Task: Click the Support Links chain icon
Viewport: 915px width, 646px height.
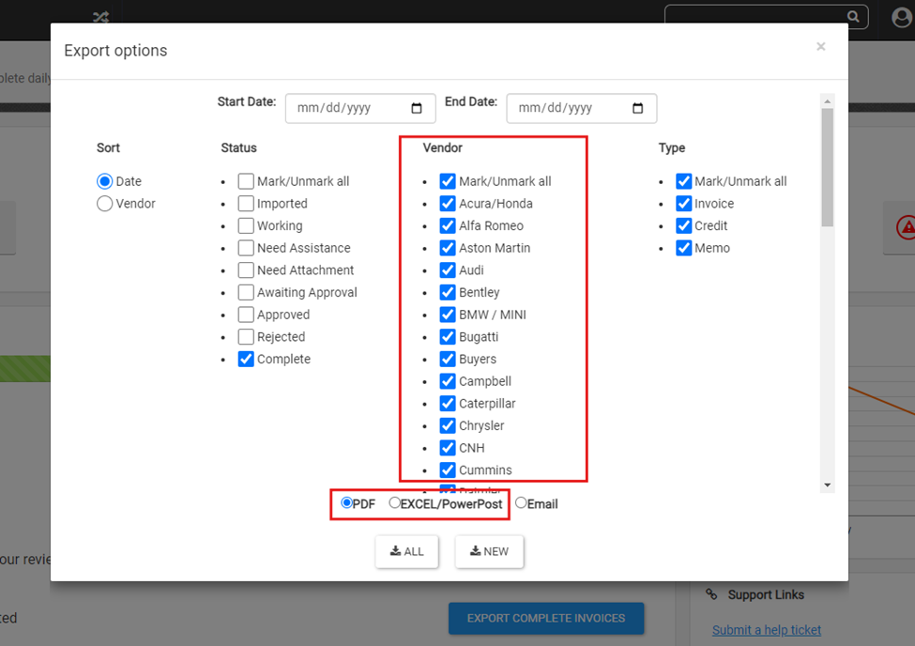Action: point(710,594)
